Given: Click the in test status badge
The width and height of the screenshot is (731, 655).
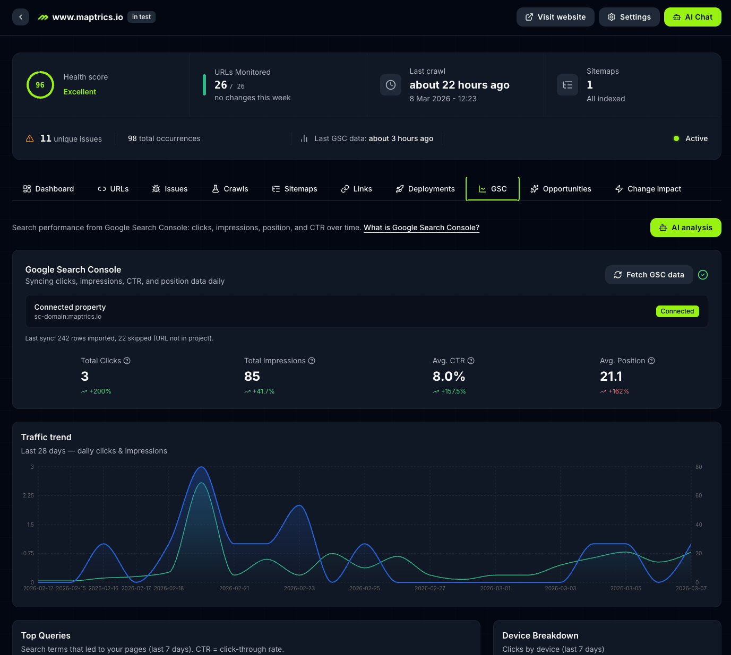Looking at the screenshot, I should pyautogui.click(x=141, y=17).
